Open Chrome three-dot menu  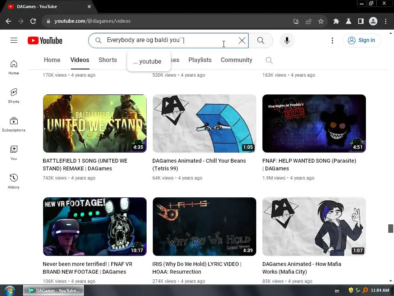click(386, 22)
